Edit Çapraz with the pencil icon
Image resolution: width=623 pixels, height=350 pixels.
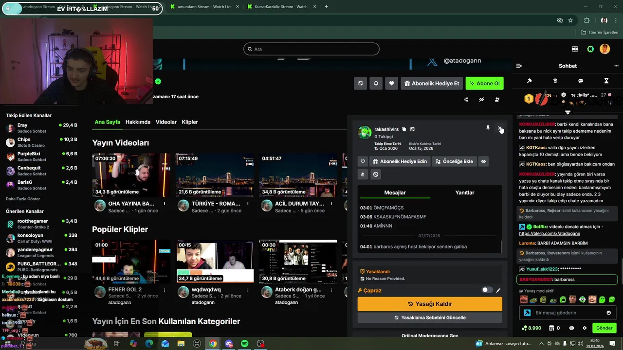point(498,290)
